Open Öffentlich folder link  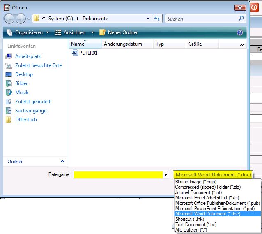click(26, 120)
